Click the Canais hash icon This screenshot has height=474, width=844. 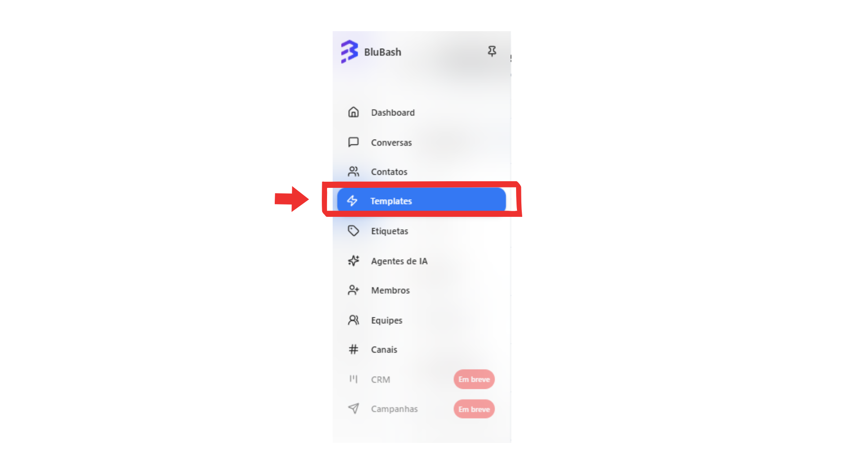(353, 349)
